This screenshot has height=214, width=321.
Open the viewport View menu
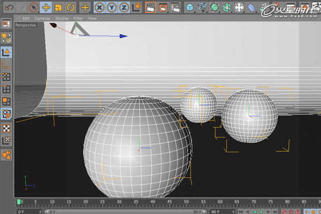(x=93, y=18)
